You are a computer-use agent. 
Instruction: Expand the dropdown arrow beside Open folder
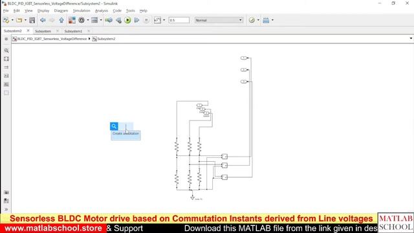click(25, 20)
